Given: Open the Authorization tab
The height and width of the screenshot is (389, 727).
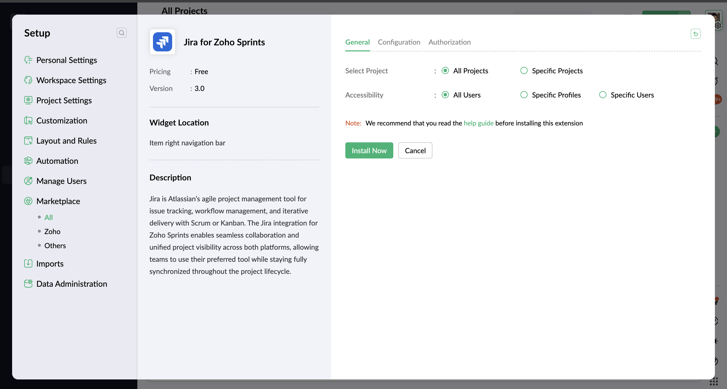Looking at the screenshot, I should click(449, 42).
